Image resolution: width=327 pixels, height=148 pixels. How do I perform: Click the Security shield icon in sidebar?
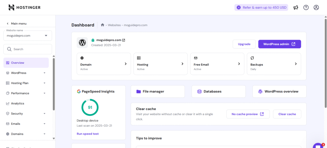(x=8, y=114)
